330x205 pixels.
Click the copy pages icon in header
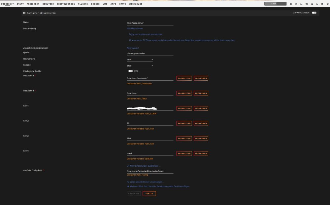click(x=307, y=4)
